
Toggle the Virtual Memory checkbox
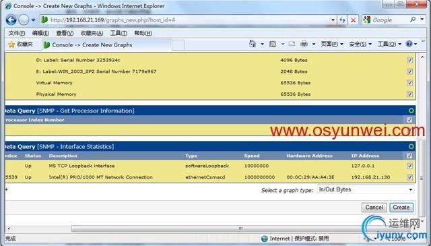pos(409,82)
